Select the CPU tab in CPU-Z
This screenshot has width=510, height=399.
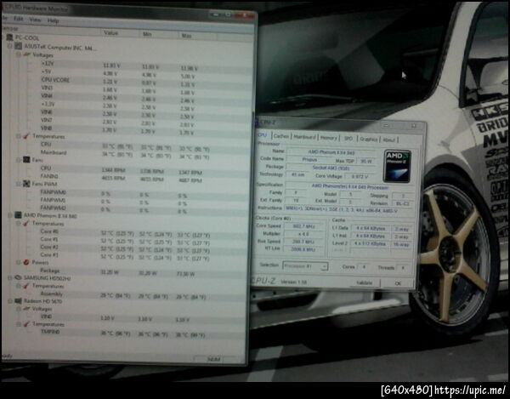coord(263,135)
